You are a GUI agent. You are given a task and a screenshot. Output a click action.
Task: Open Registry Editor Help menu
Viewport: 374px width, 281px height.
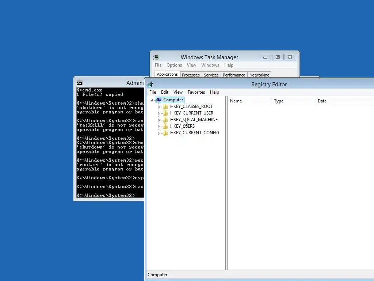[x=214, y=92]
